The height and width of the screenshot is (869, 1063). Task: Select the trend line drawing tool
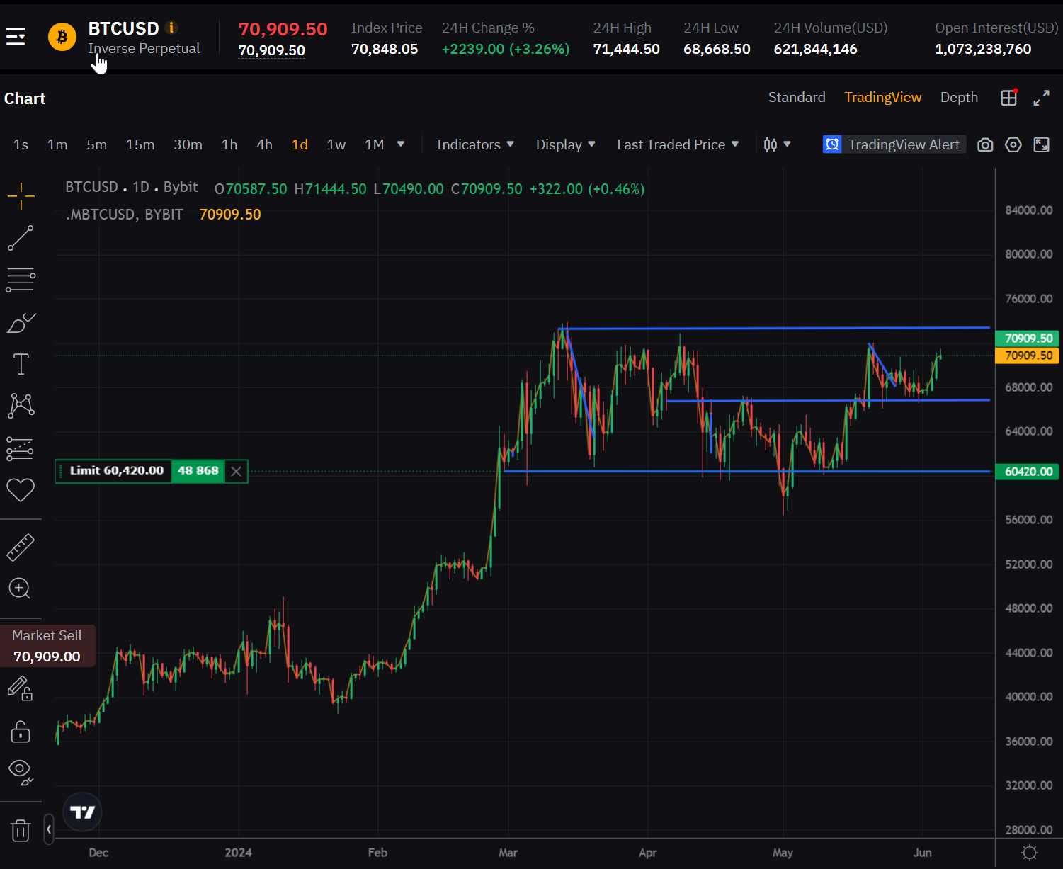(x=21, y=238)
